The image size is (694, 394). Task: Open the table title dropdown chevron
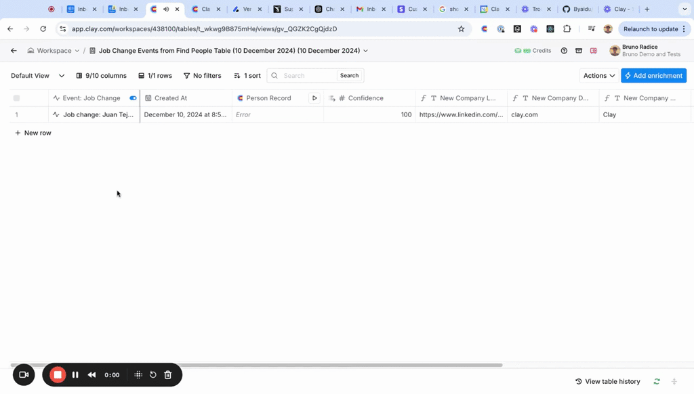tap(366, 50)
